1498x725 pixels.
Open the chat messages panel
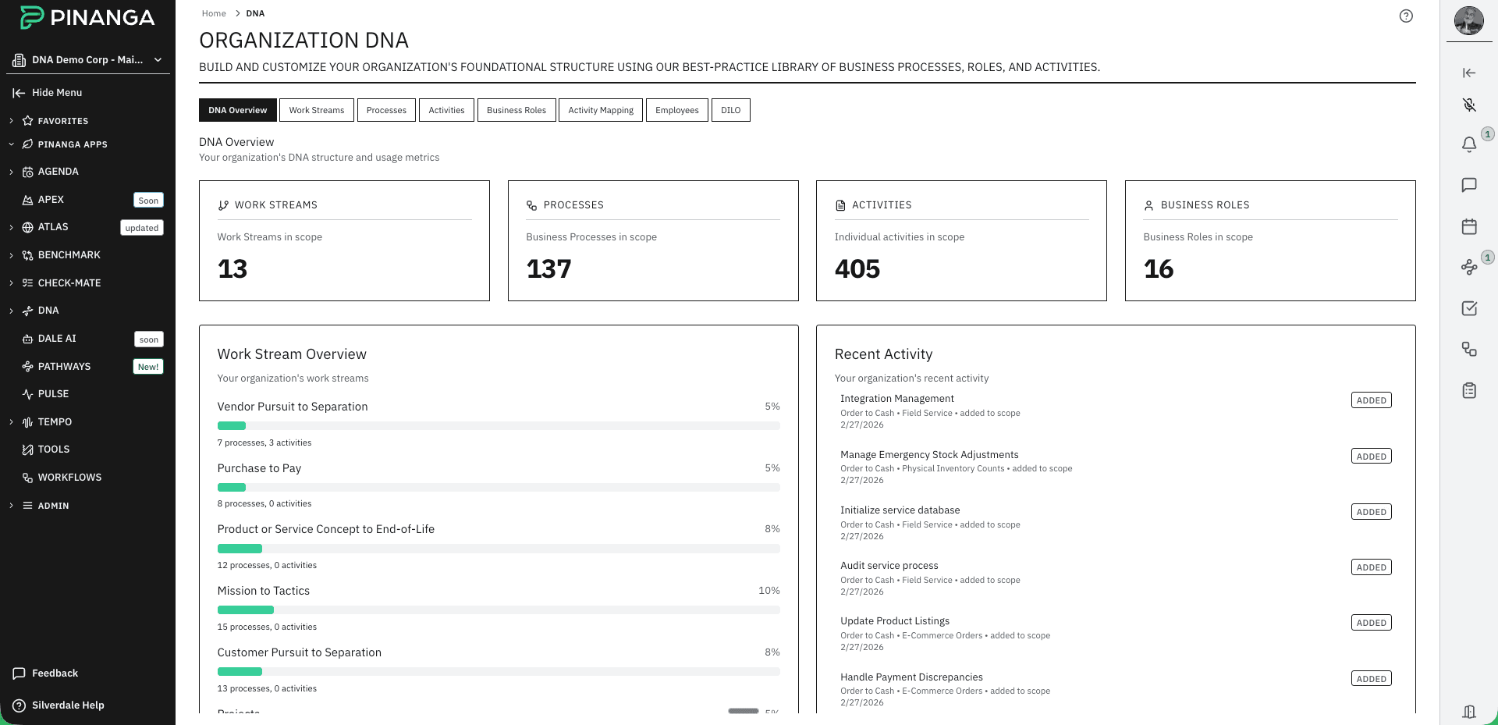click(1469, 186)
